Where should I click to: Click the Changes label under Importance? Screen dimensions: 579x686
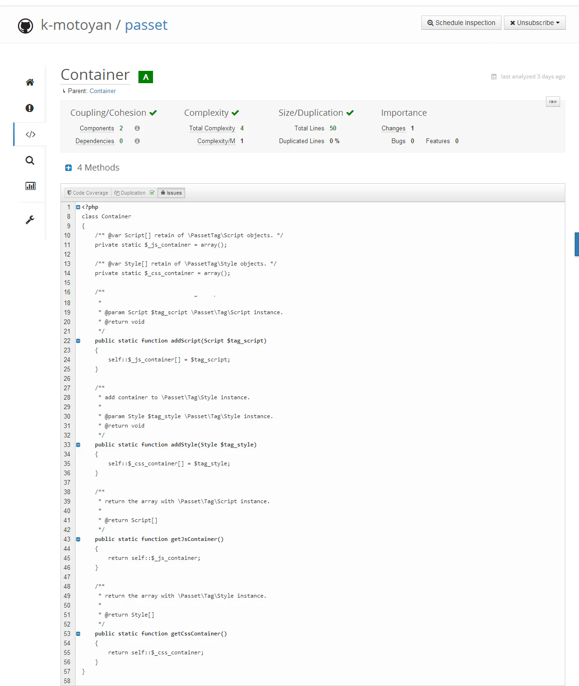coord(393,128)
